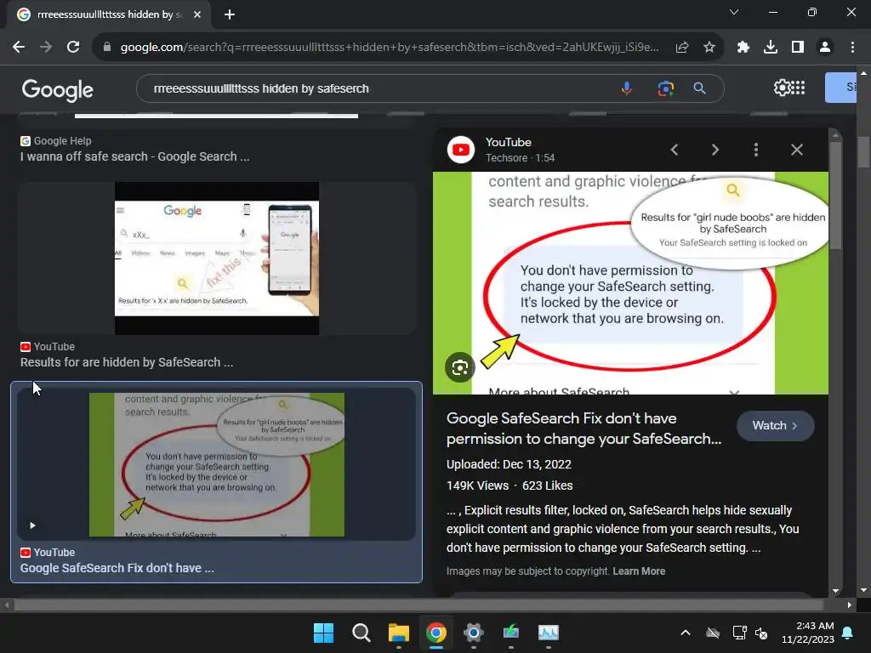Close the image preview panel
This screenshot has height=653, width=871.
tap(797, 150)
